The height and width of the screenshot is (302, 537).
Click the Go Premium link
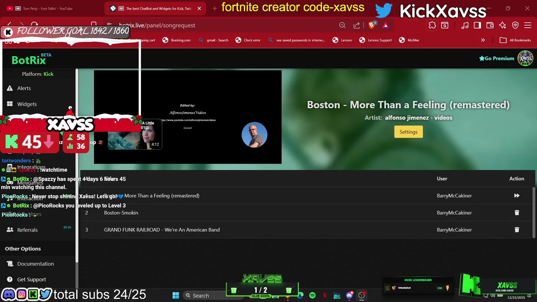point(497,58)
